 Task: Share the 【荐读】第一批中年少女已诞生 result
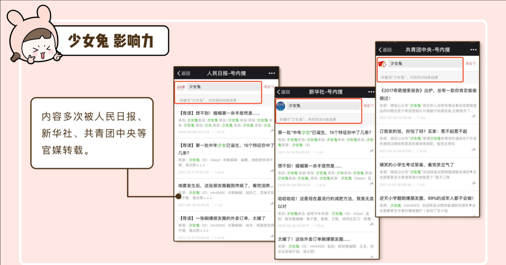pos(272,171)
